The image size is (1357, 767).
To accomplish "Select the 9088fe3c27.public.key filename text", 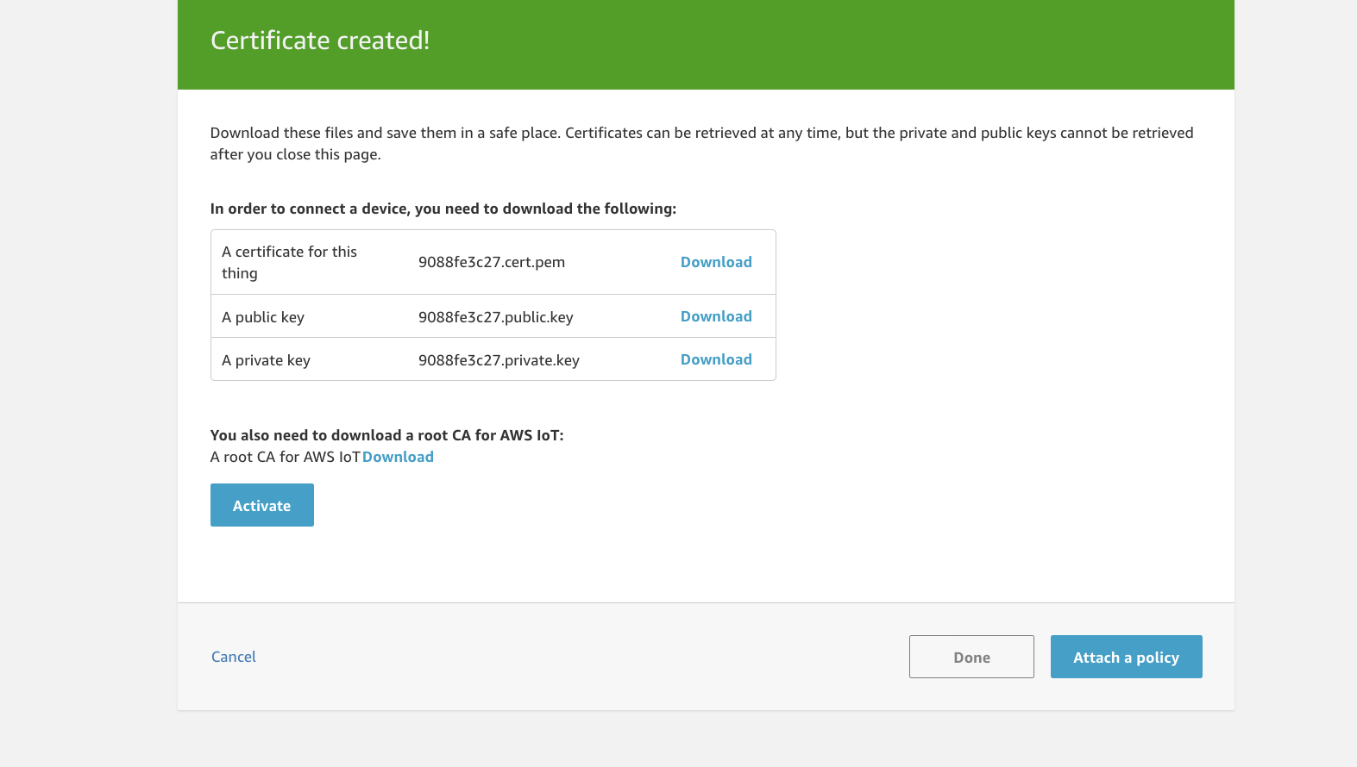I will tap(496, 317).
